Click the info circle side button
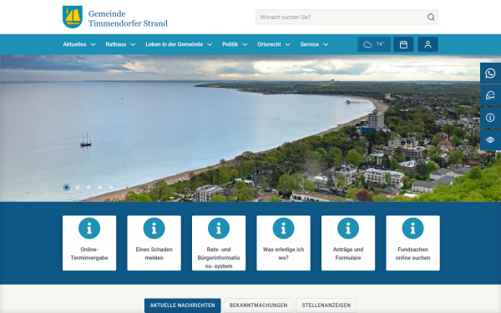 490,118
